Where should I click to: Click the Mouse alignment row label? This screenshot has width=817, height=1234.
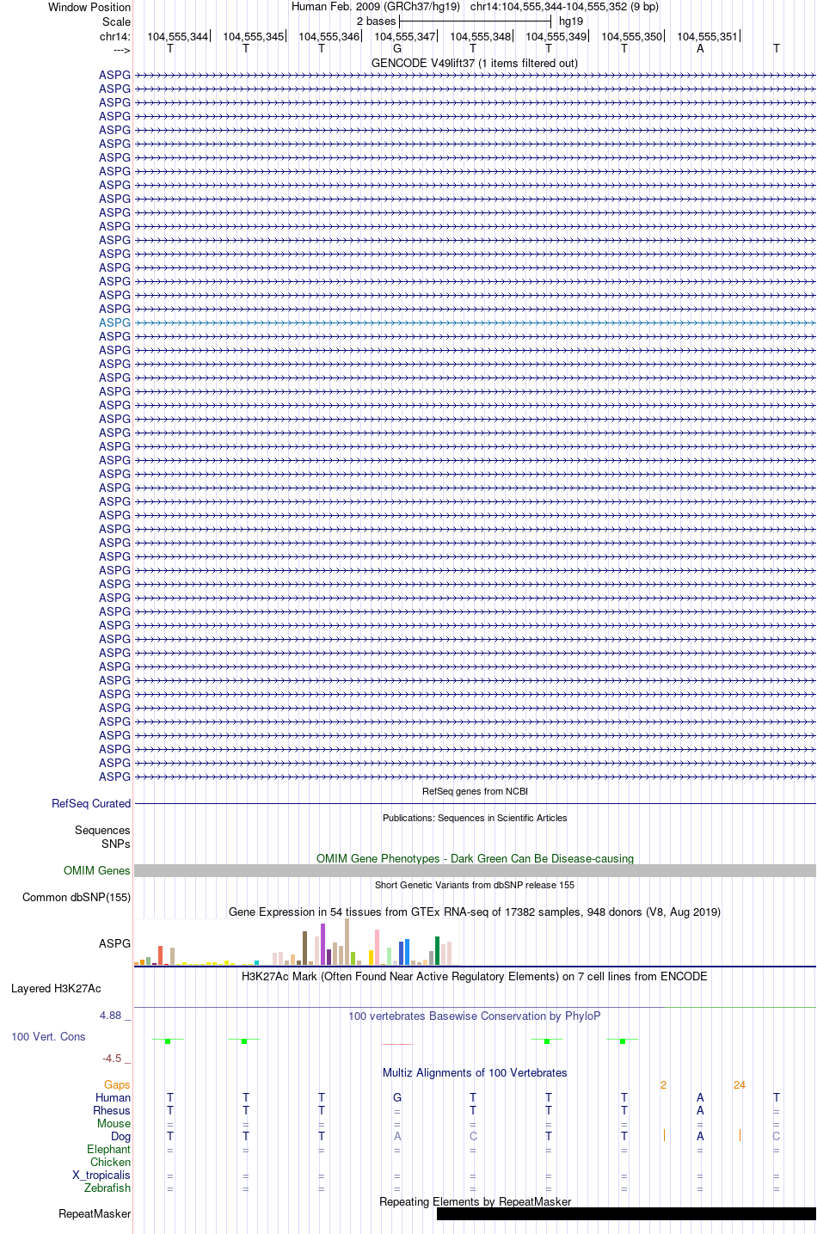coord(114,1123)
